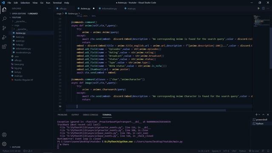This screenshot has width=272, height=153.
Task: Open help.py in the explorer tree
Action: tap(20, 45)
